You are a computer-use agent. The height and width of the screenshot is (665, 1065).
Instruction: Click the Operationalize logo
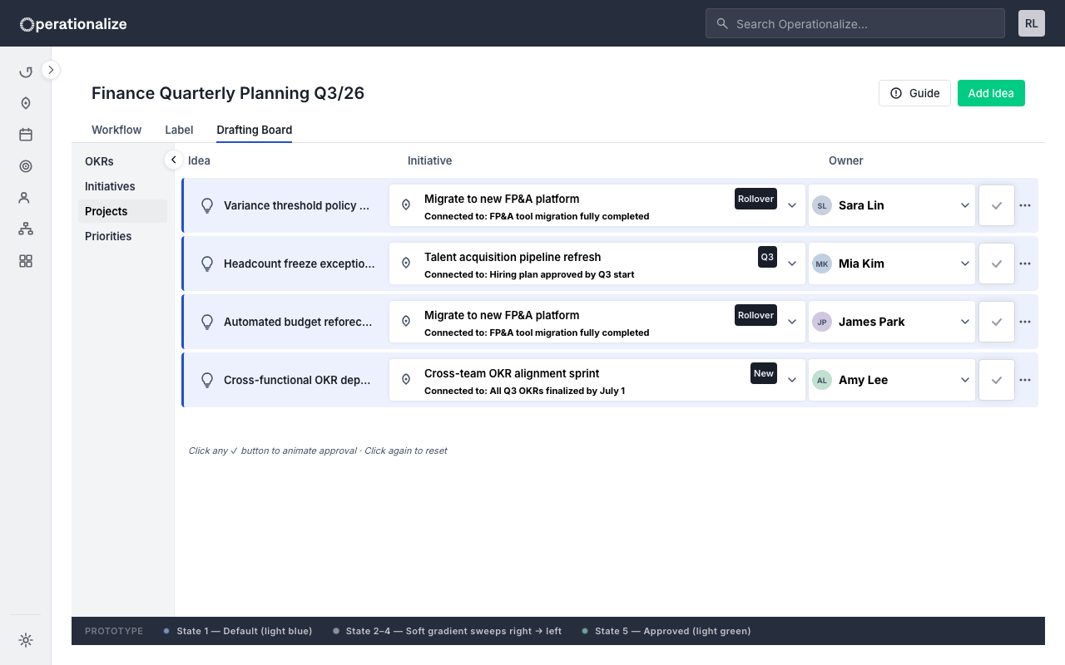point(73,24)
